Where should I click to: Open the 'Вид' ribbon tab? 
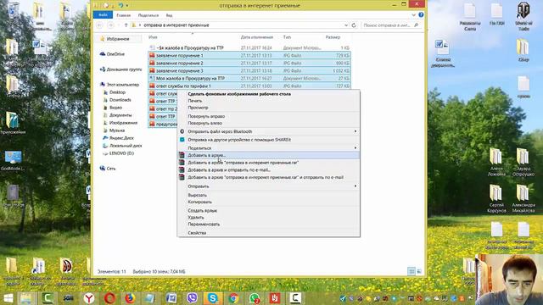[x=169, y=15]
